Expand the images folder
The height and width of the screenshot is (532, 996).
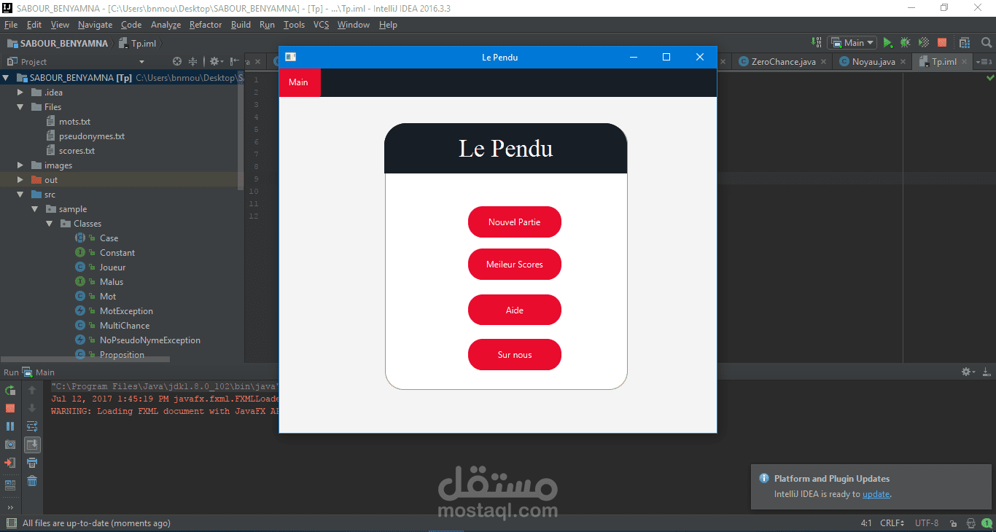(x=20, y=165)
